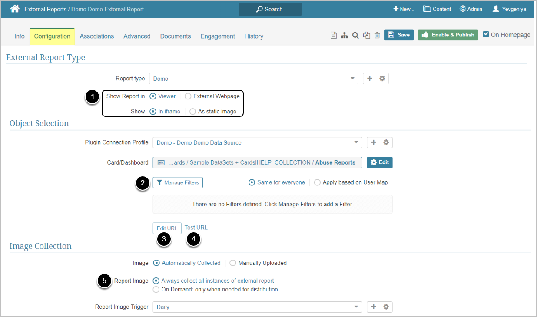
Task: Uncheck the On Homepage checkbox
Action: [x=486, y=35]
